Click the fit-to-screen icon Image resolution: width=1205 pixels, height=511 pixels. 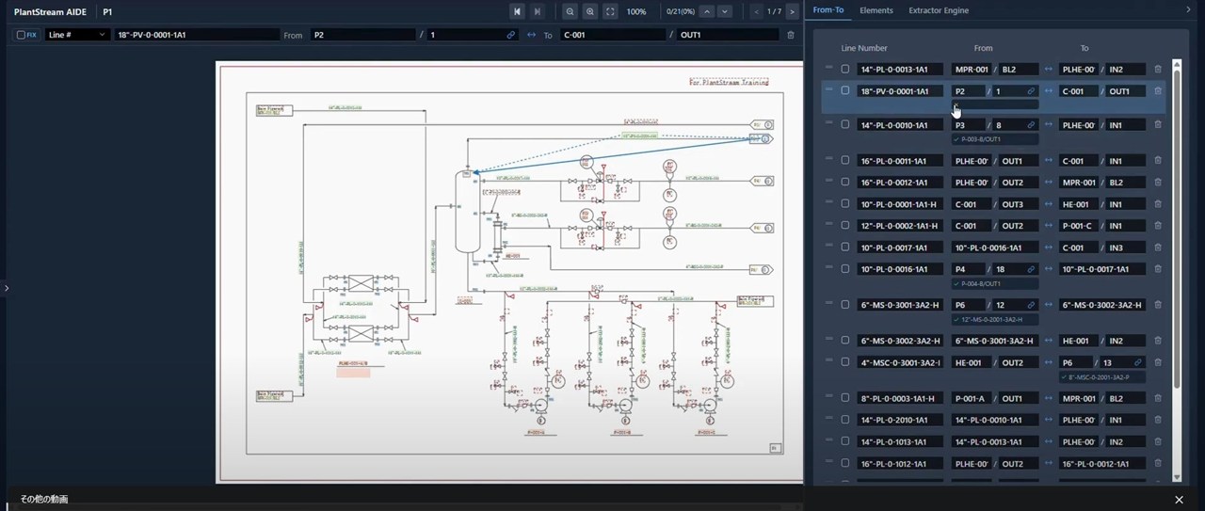tap(610, 11)
